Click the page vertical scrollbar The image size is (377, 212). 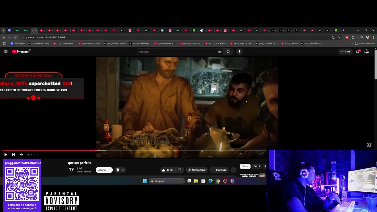(376, 64)
